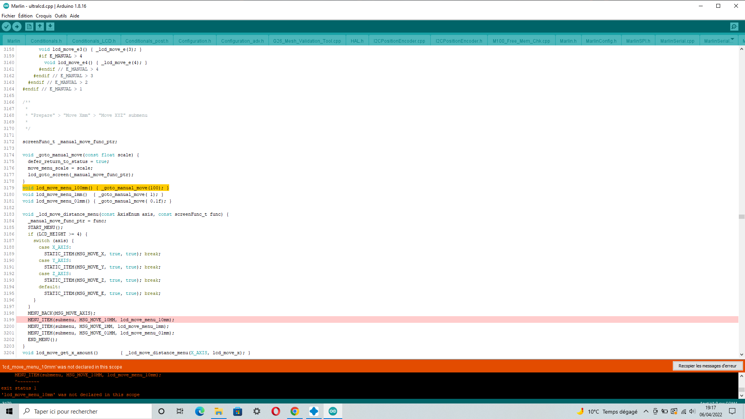Open the Serial Monitor icon

pyautogui.click(x=734, y=26)
